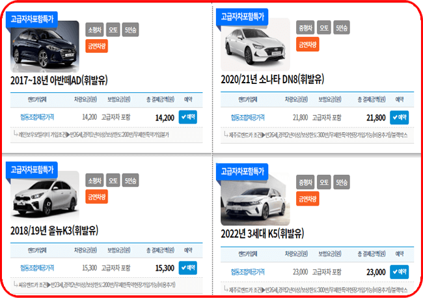This screenshot has height=298, width=423.
Task: Click 오토 tag on 아반떼AD card
Action: click(x=113, y=30)
